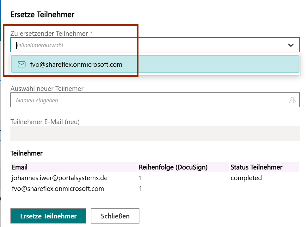Click the Zu ersetzender Teilnehmer label
Viewport: 307px width, 227px height.
[x=49, y=34]
